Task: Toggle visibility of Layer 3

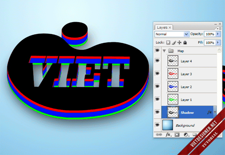Action: click(157, 74)
